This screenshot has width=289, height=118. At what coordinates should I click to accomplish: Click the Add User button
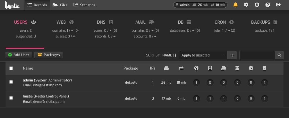pos(19,55)
